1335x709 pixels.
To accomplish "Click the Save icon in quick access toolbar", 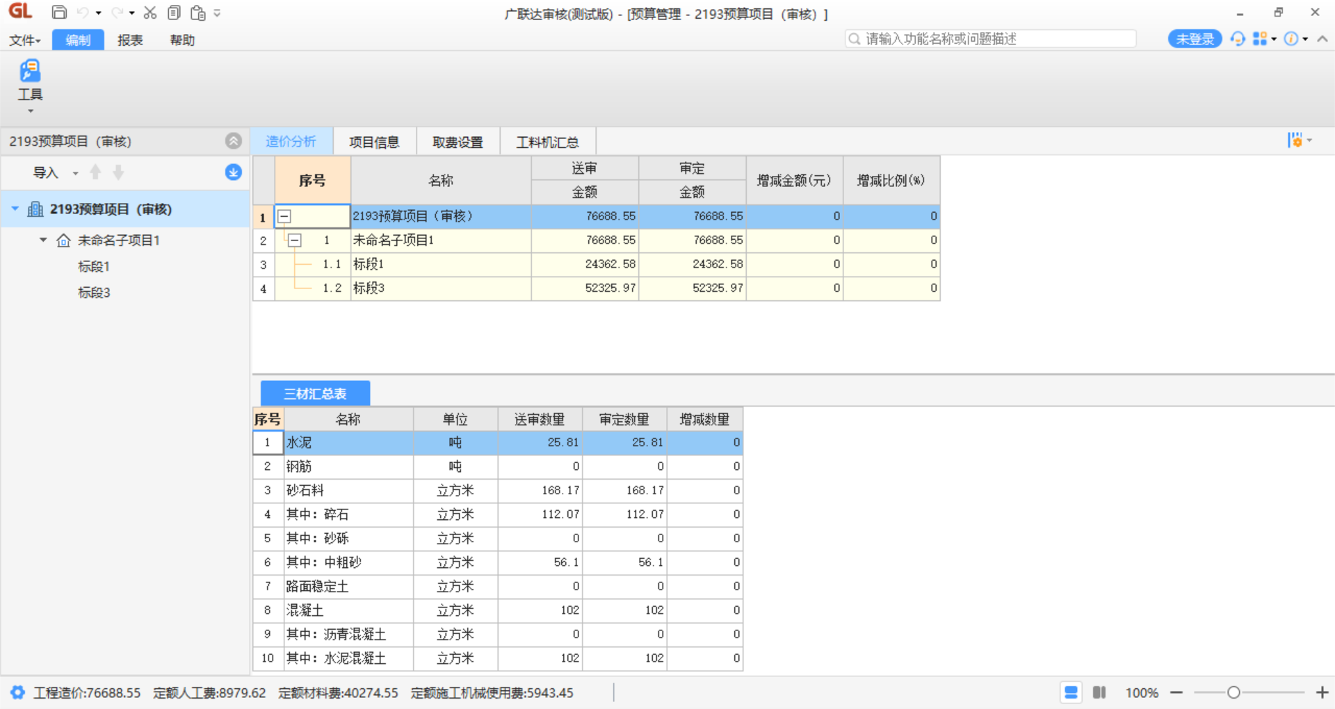I will pyautogui.click(x=60, y=13).
